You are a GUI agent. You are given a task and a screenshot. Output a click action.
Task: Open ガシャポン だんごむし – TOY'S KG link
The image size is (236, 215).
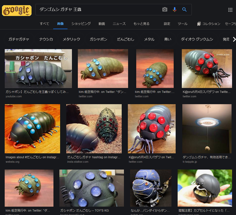[x=84, y=210]
